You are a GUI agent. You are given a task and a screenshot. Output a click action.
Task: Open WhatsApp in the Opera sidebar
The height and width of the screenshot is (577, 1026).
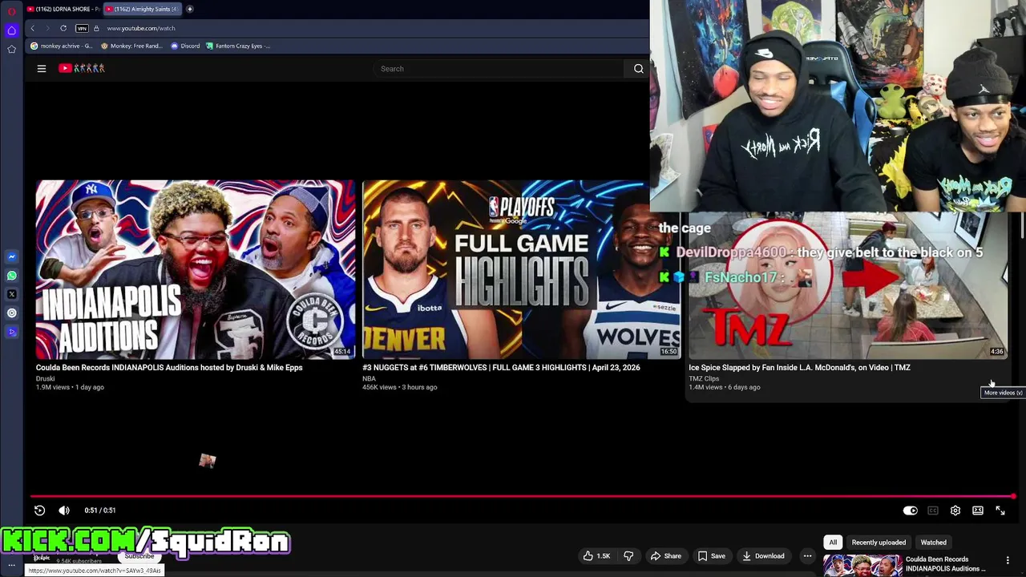click(x=11, y=276)
